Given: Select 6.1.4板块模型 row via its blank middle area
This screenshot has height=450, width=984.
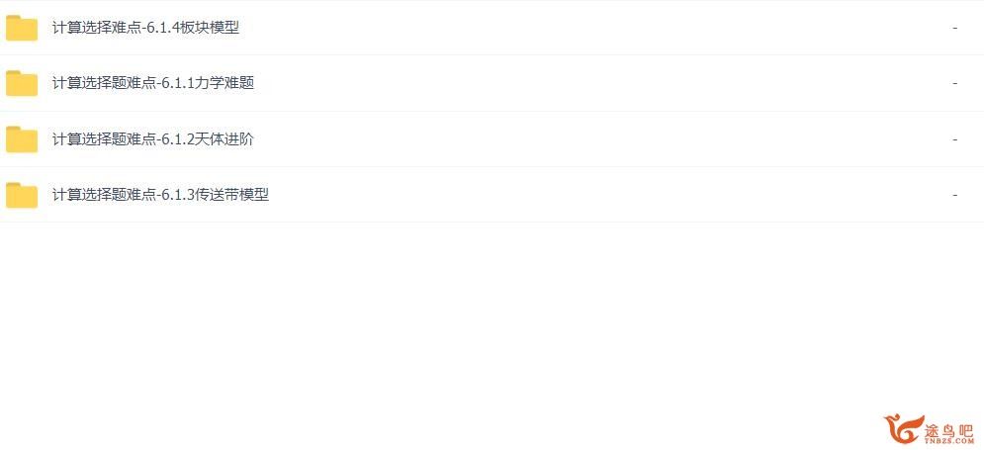Looking at the screenshot, I should point(565,28).
